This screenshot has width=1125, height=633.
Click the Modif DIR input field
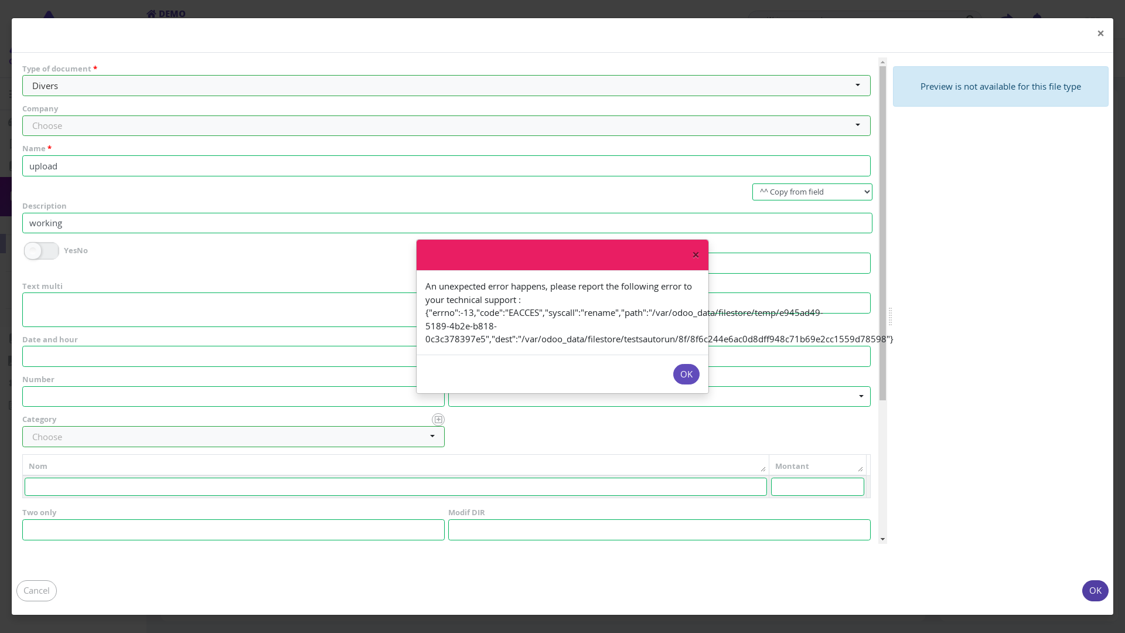tap(659, 530)
